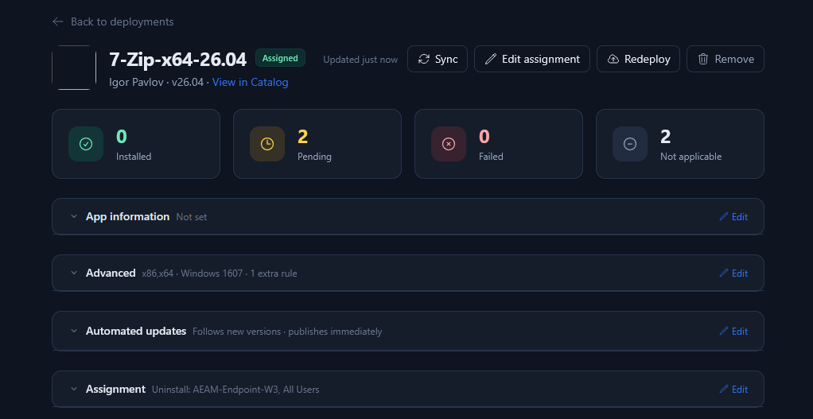Open the Installed count card
The image size is (813, 419).
[136, 144]
